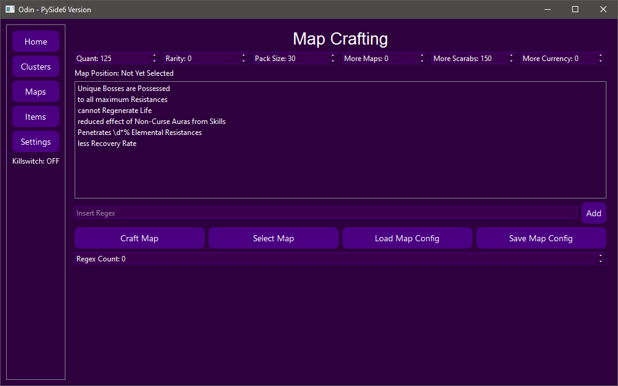This screenshot has height=386, width=618.
Task: Click the Add button beside the regex field
Action: pyautogui.click(x=594, y=213)
